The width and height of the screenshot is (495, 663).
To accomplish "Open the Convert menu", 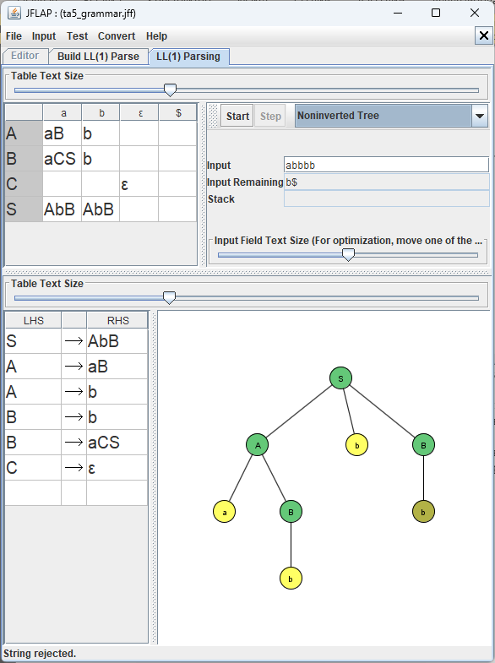I will (x=117, y=36).
